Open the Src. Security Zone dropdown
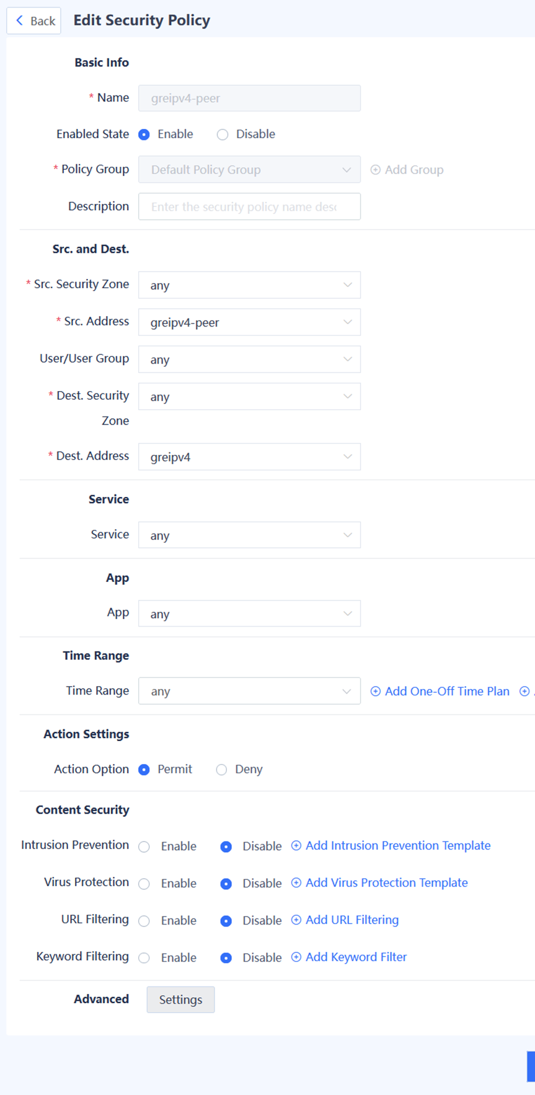Viewport: 535px width, 1095px height. [x=249, y=285]
